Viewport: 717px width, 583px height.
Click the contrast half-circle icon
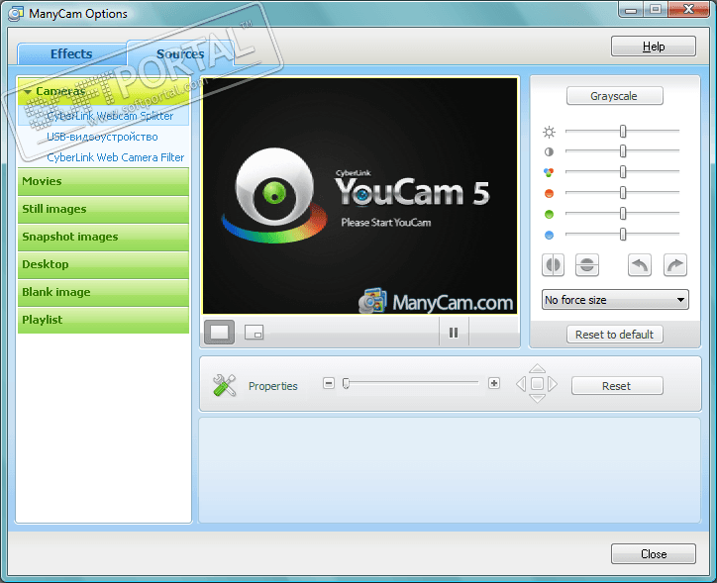pyautogui.click(x=549, y=151)
